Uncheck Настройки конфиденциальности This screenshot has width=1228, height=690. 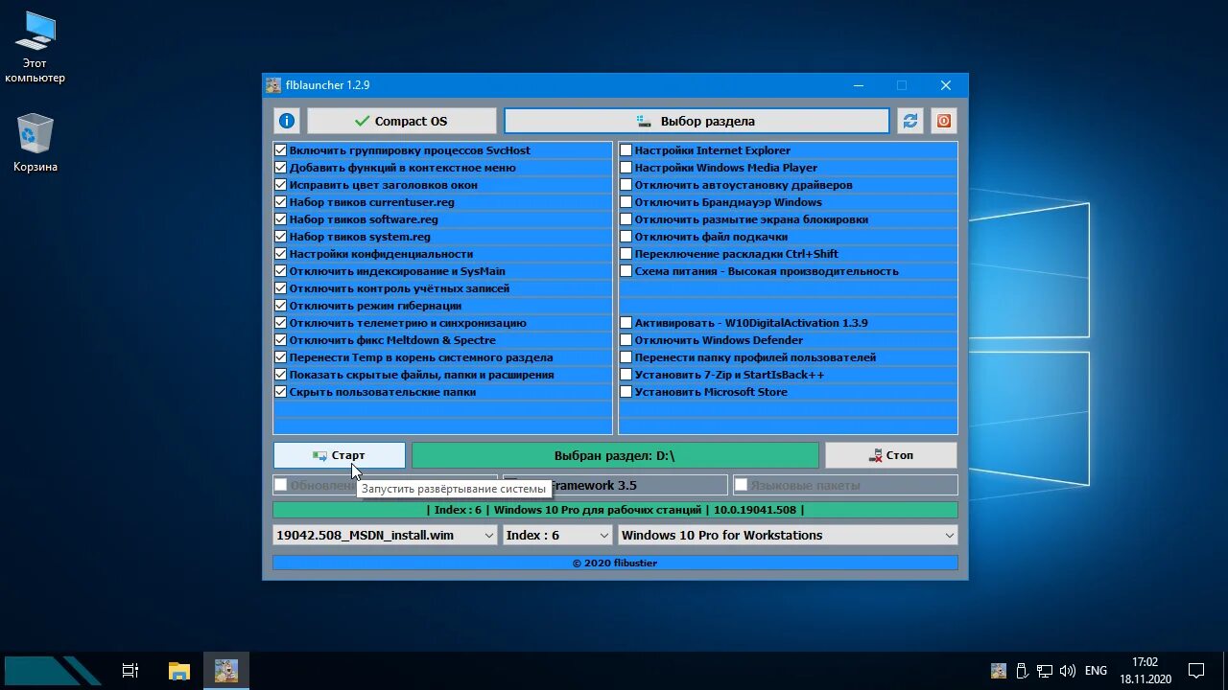pyautogui.click(x=281, y=254)
